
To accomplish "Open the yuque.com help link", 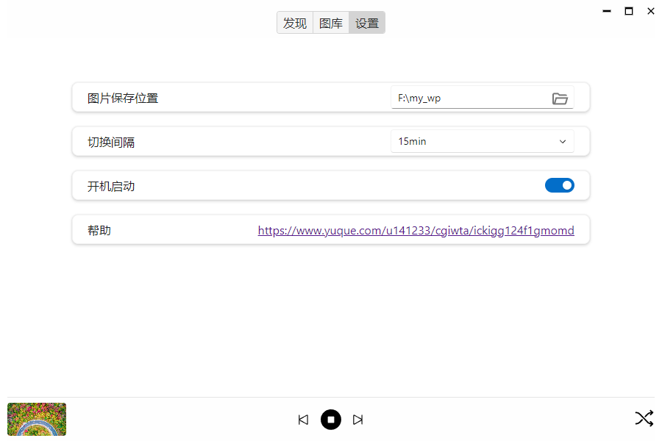I will coord(416,231).
